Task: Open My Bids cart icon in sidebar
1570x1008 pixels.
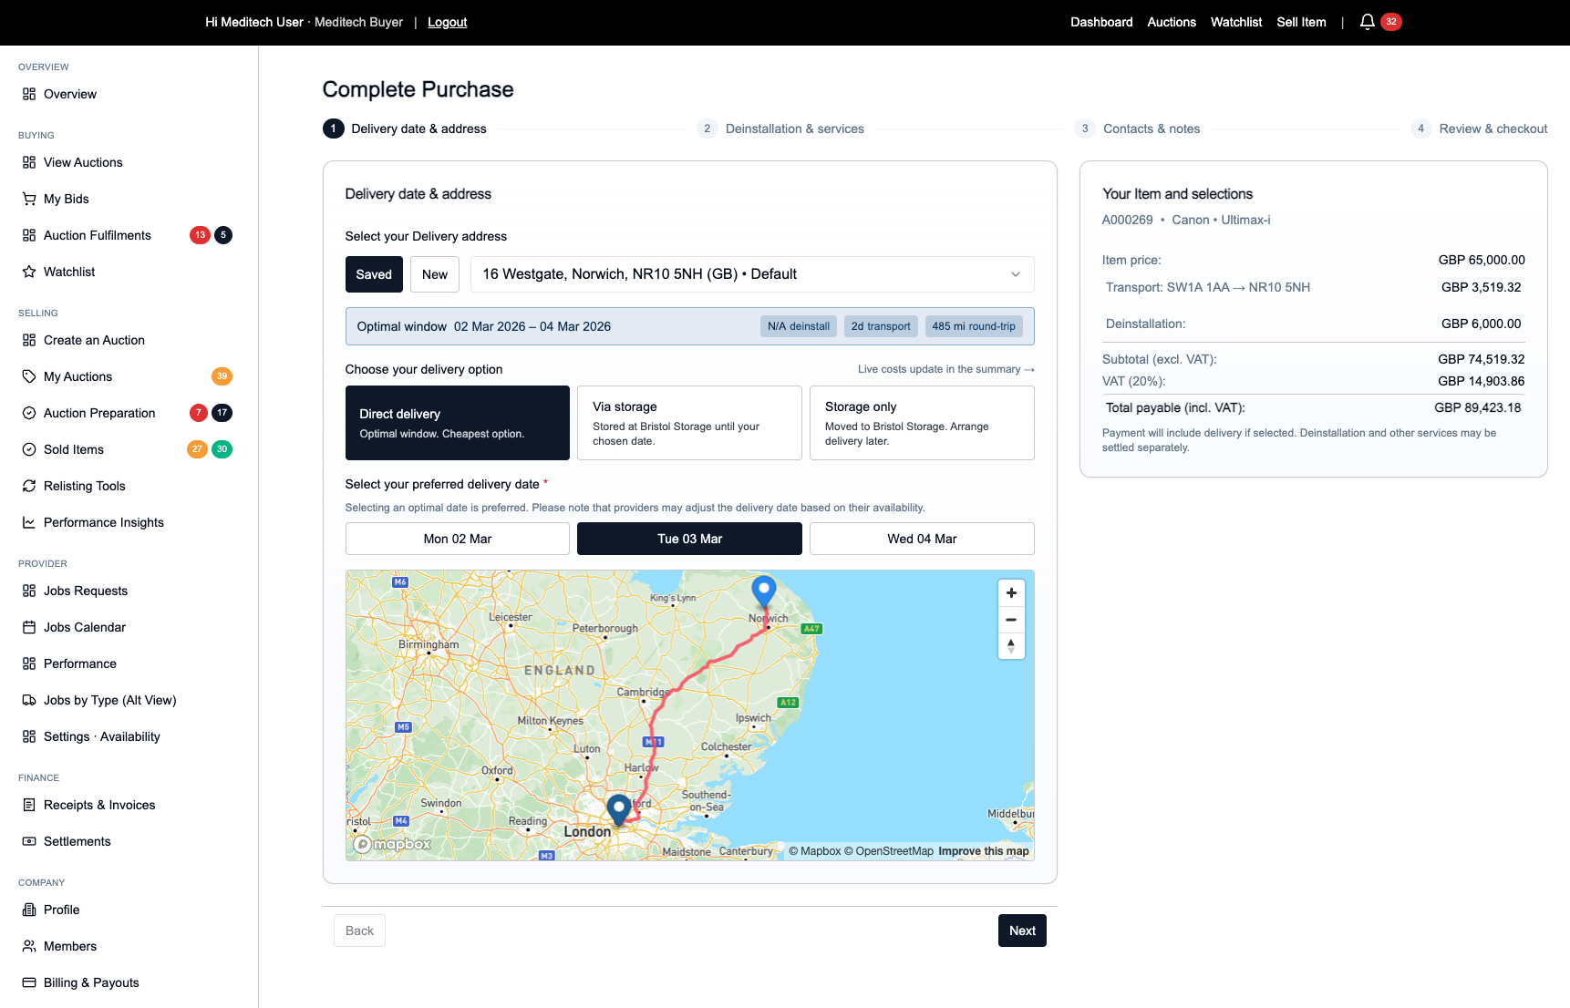Action: pos(29,199)
